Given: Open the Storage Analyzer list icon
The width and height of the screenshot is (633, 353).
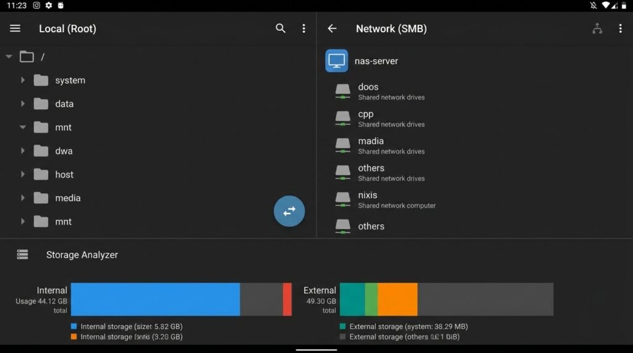Looking at the screenshot, I should pos(23,254).
